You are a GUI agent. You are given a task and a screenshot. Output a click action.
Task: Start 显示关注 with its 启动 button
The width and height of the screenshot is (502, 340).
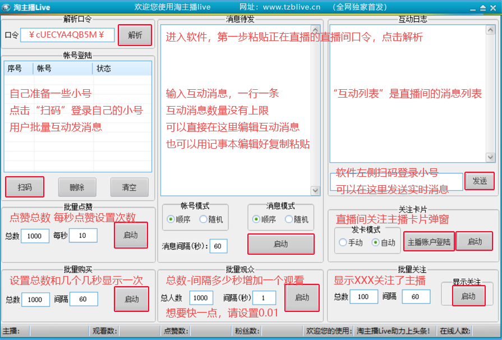coord(468,296)
